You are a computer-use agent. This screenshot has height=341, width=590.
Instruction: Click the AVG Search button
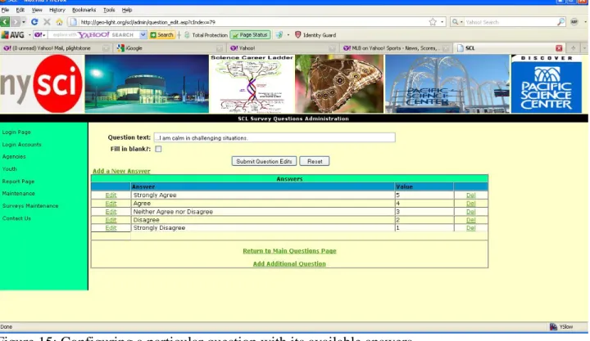pos(162,35)
